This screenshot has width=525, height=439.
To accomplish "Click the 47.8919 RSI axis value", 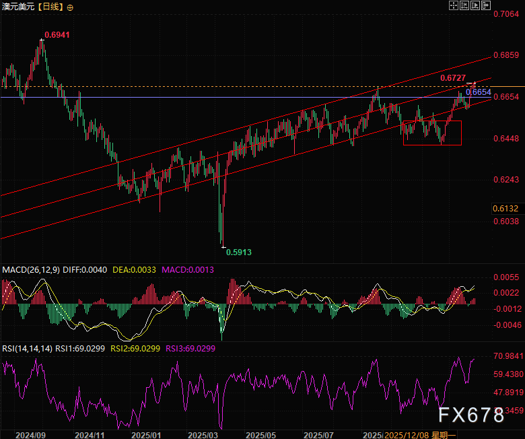I will point(508,392).
